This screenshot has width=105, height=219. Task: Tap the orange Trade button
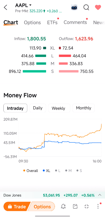coord(17,206)
